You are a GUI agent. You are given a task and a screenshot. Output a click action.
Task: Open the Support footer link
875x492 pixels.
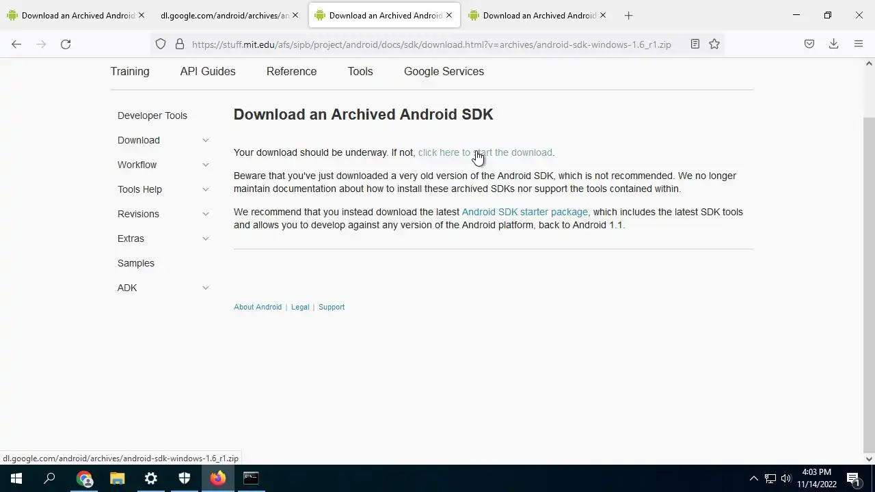tap(332, 307)
